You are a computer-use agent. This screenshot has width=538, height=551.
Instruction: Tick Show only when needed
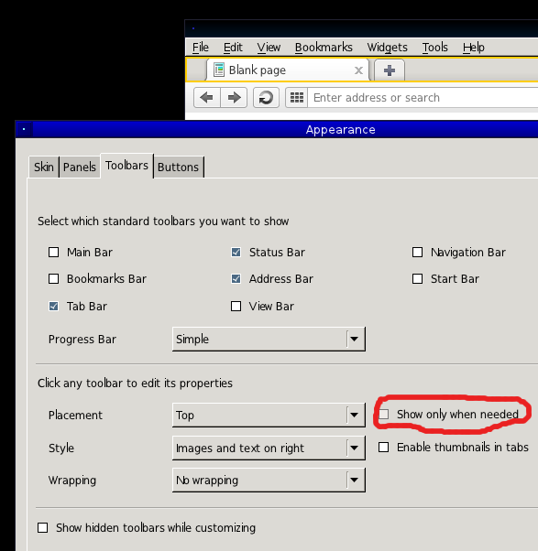click(x=383, y=415)
